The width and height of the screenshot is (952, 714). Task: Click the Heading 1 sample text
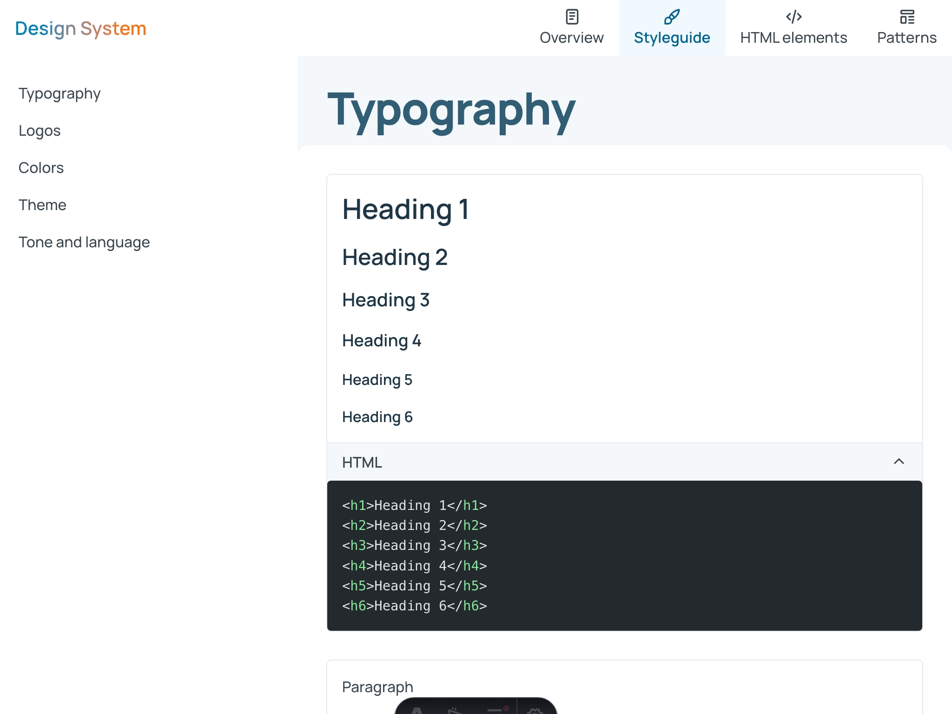tap(405, 209)
